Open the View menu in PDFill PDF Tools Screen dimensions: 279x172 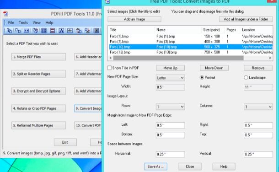tap(37, 22)
